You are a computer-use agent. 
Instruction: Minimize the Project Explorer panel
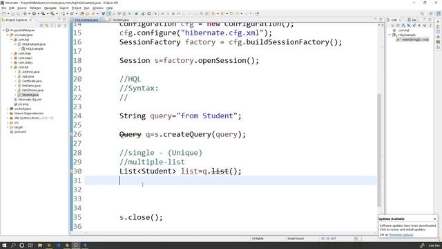point(59,19)
